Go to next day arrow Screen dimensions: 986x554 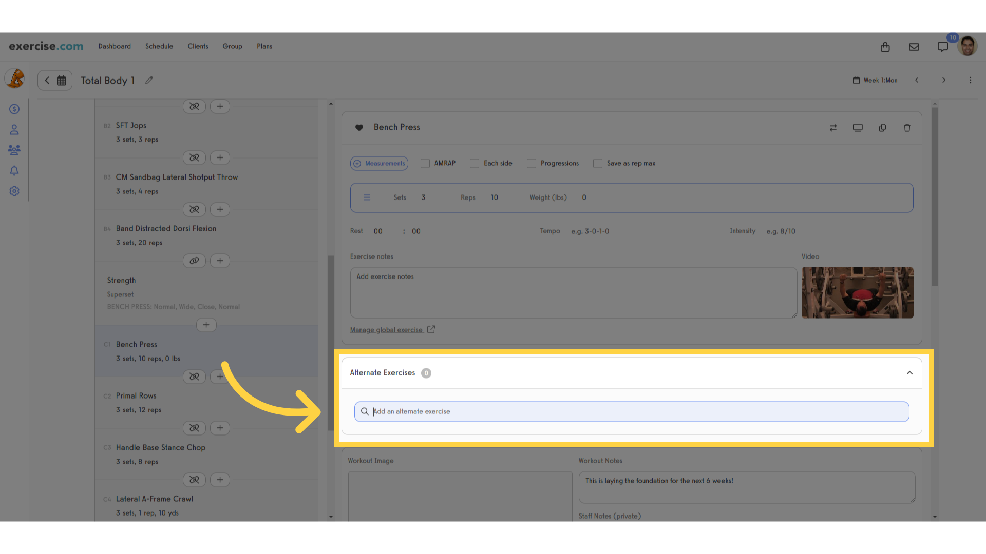click(943, 80)
